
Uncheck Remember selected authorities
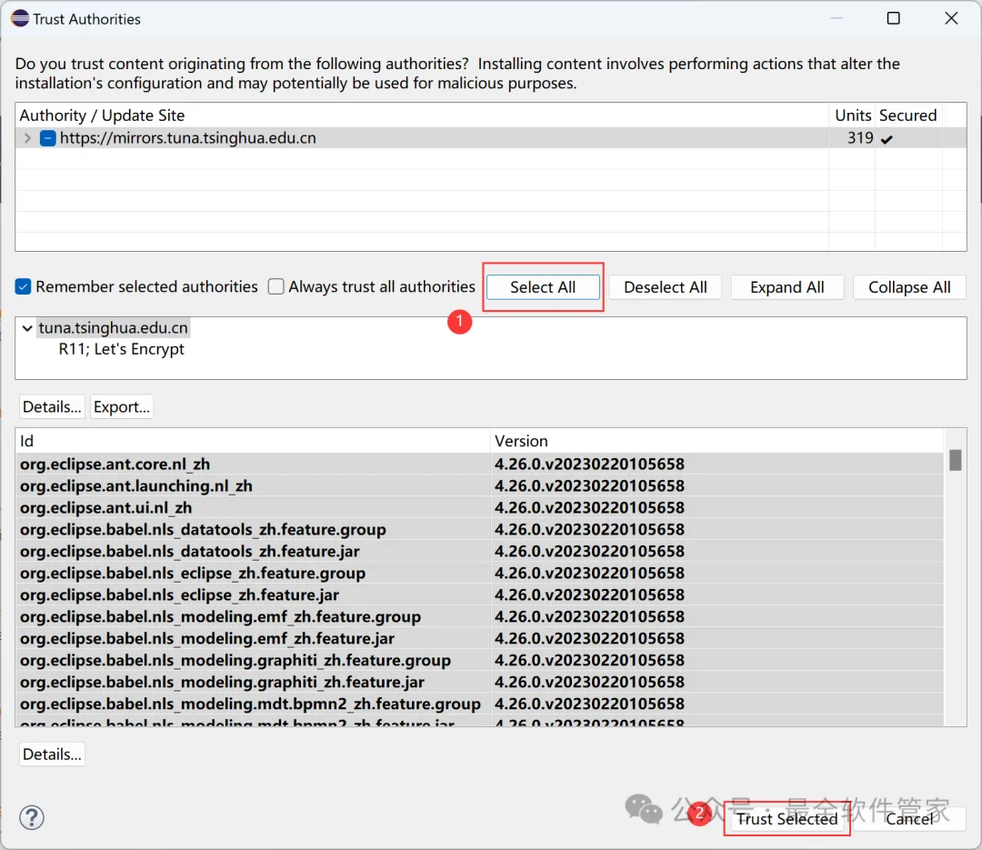[x=23, y=286]
